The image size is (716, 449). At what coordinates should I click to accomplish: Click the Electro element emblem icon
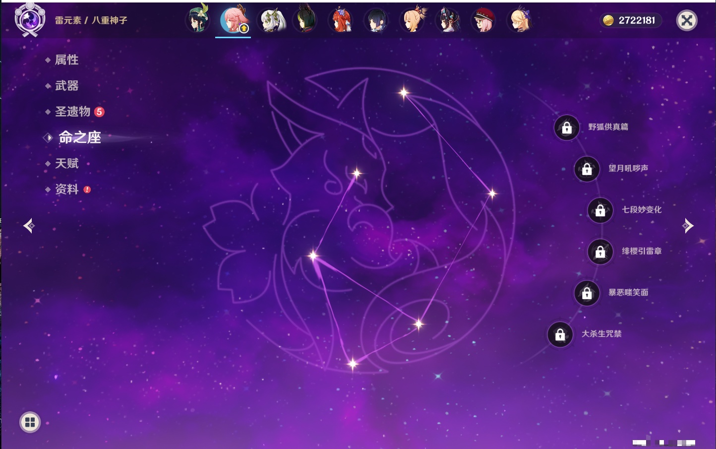pos(30,20)
